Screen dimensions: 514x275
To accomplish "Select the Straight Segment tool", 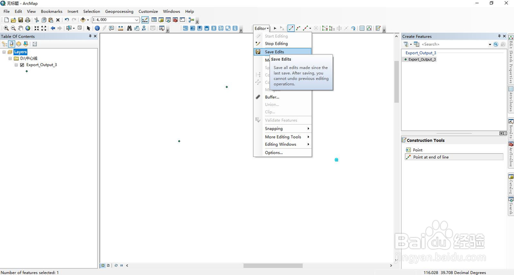I will point(291,29).
